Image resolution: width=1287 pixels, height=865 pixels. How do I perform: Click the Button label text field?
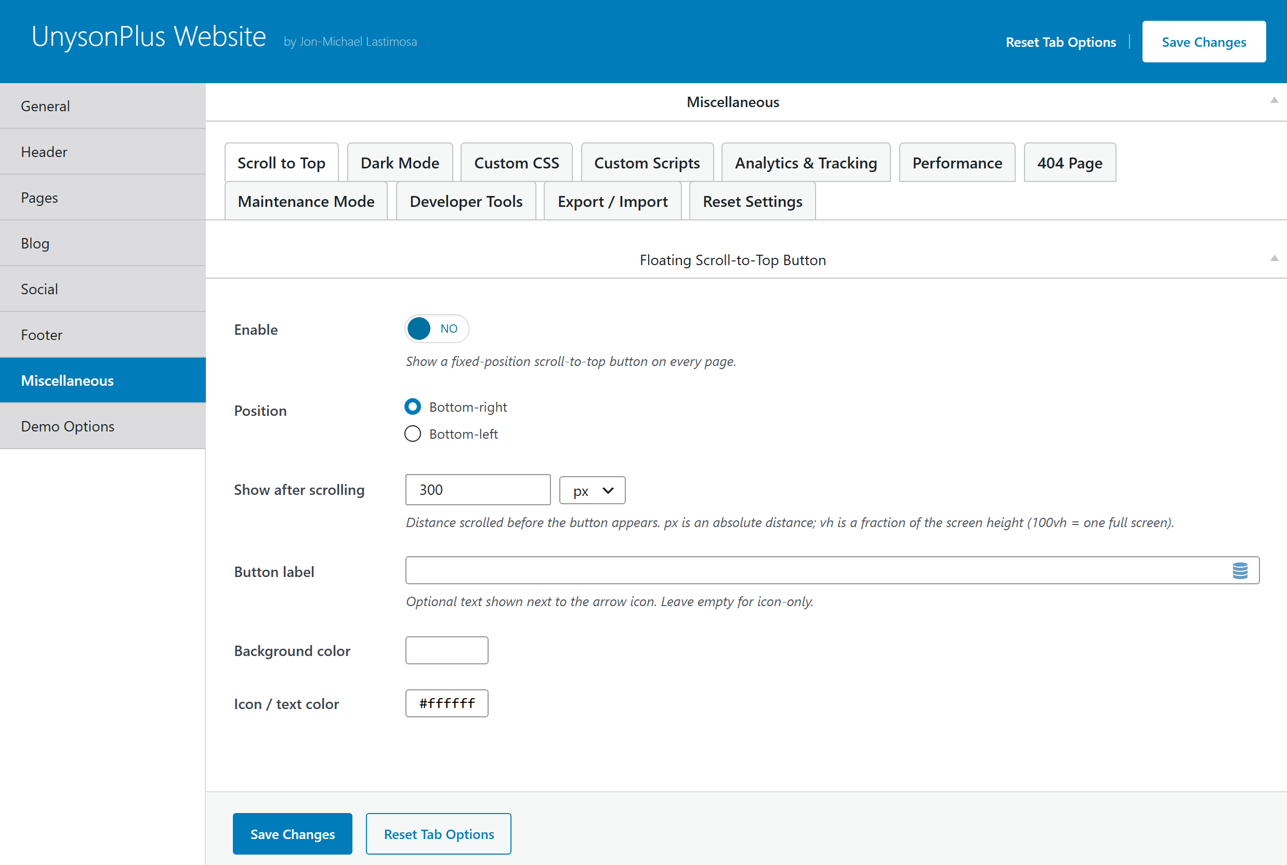pyautogui.click(x=832, y=570)
